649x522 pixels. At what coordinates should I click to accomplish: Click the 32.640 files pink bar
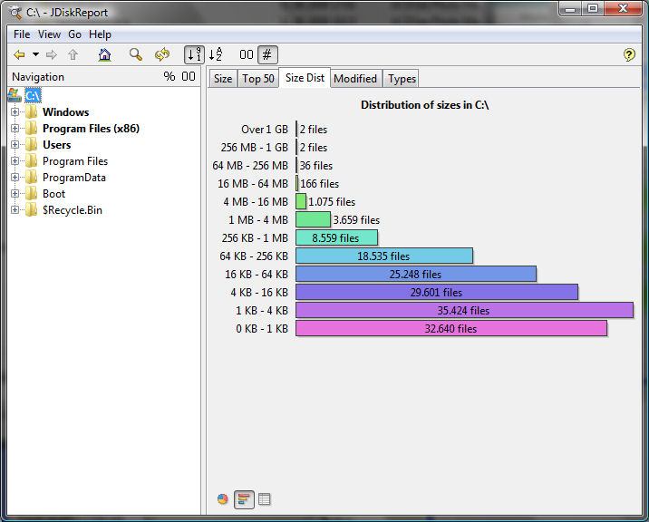451,329
